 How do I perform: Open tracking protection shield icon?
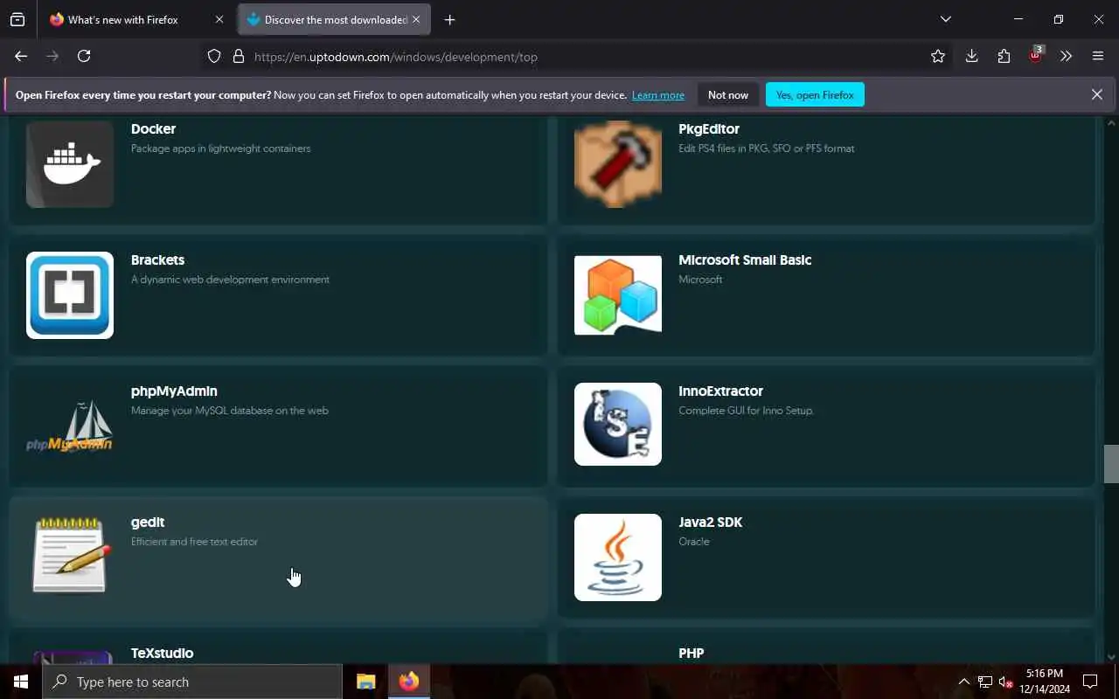point(214,57)
